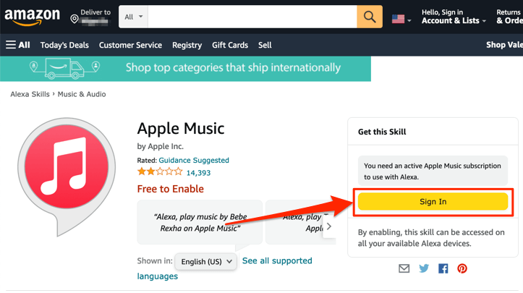
Task: Share skill via email envelope icon
Action: point(404,268)
